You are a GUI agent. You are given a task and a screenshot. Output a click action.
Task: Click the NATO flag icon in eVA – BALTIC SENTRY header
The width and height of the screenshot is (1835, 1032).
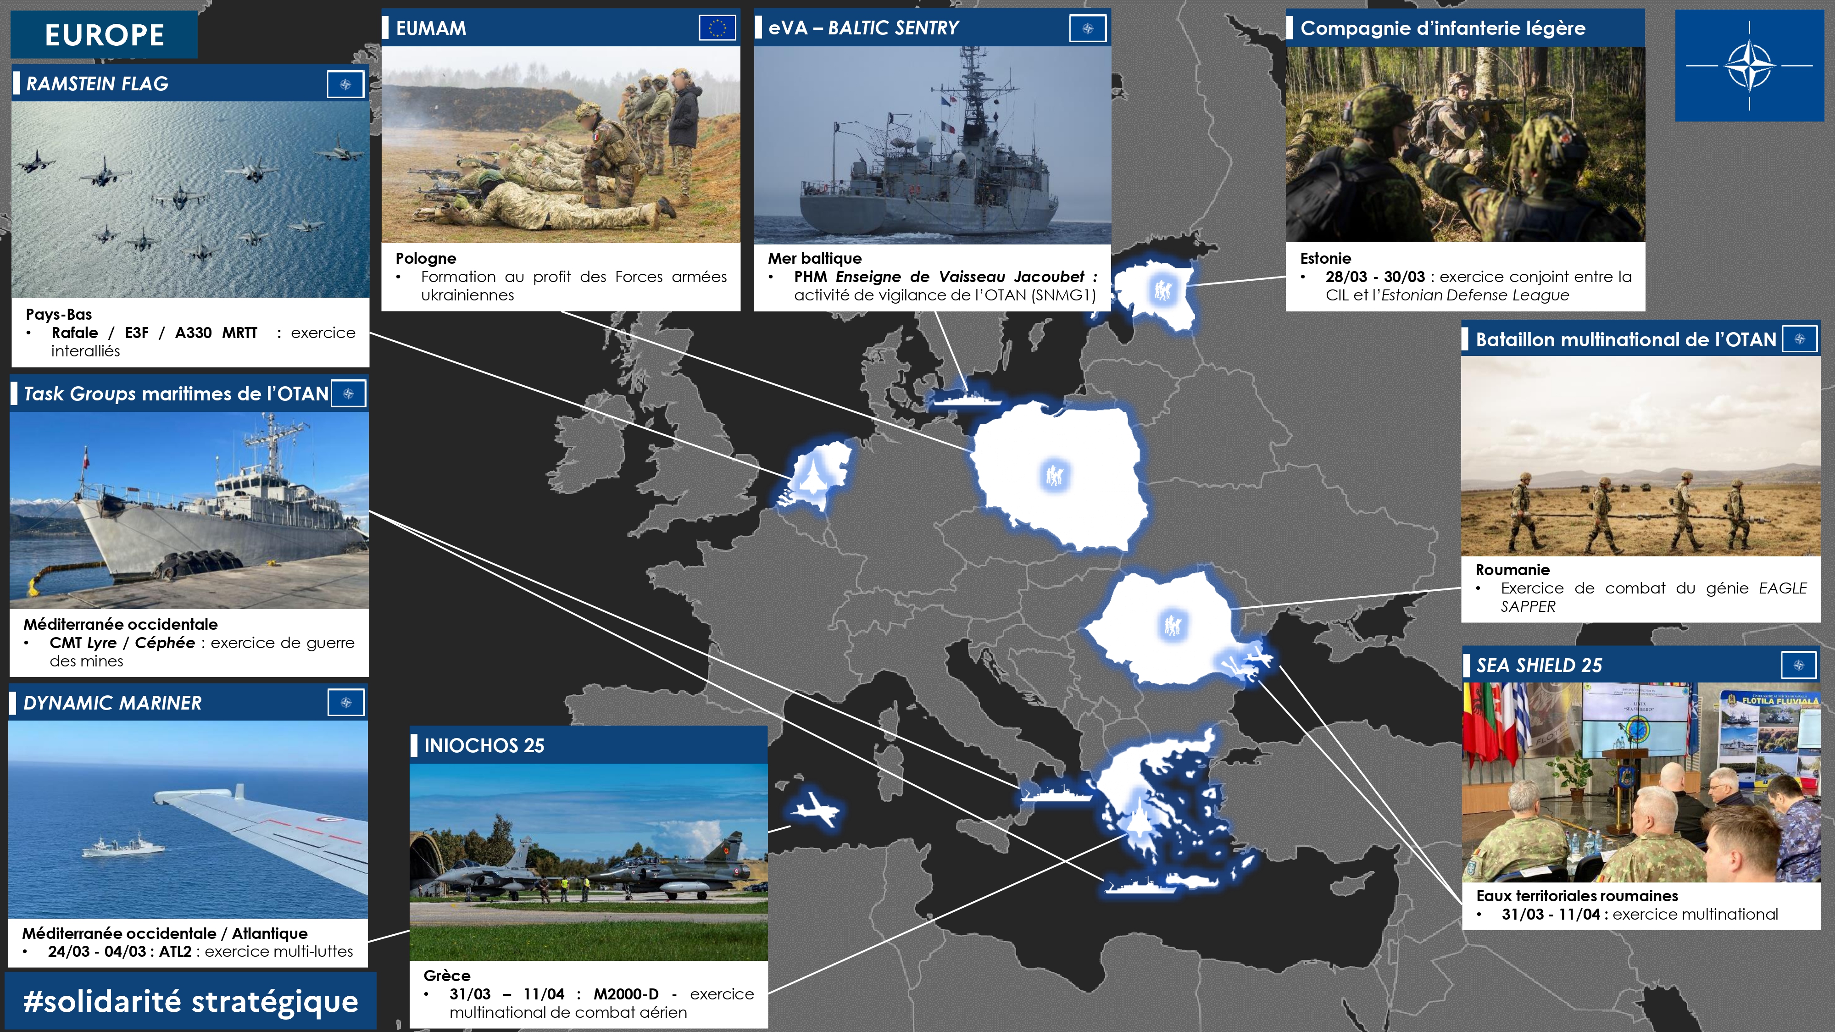1088,28
